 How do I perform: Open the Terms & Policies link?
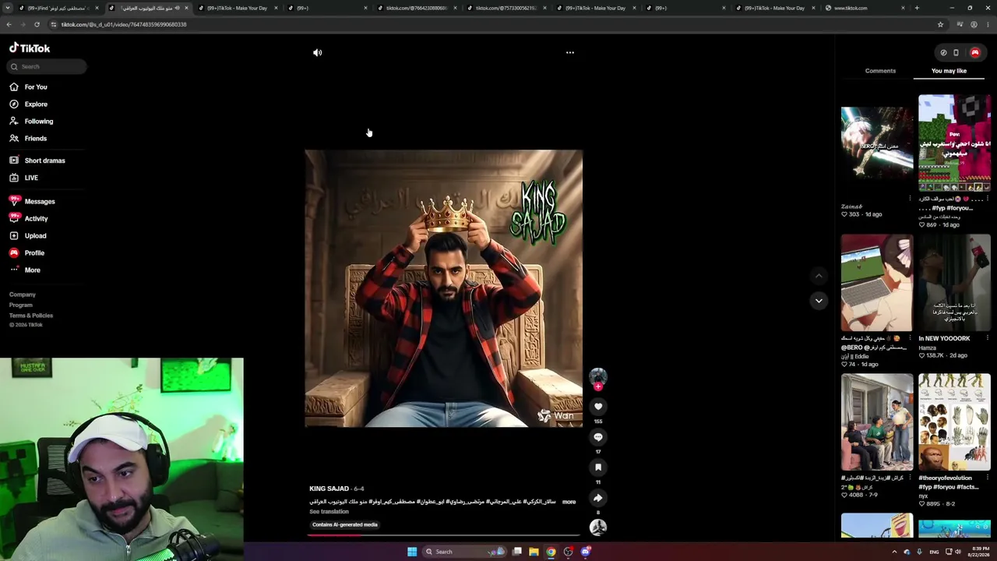click(x=31, y=315)
